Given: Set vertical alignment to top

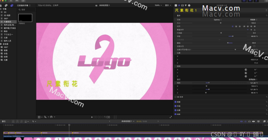Looking at the screenshot, I should 248,30.
